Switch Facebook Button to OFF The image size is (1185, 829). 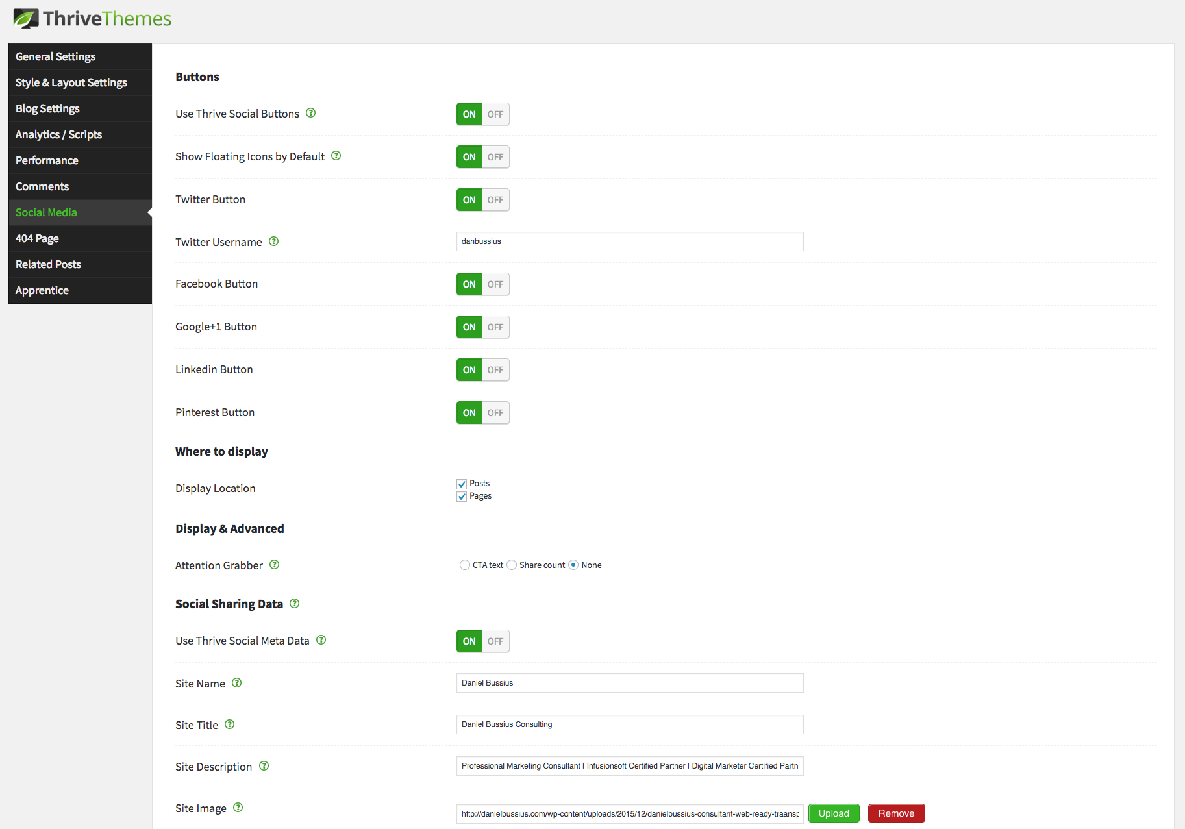click(x=495, y=284)
